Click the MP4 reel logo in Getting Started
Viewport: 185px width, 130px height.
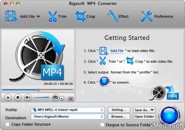tap(164, 93)
